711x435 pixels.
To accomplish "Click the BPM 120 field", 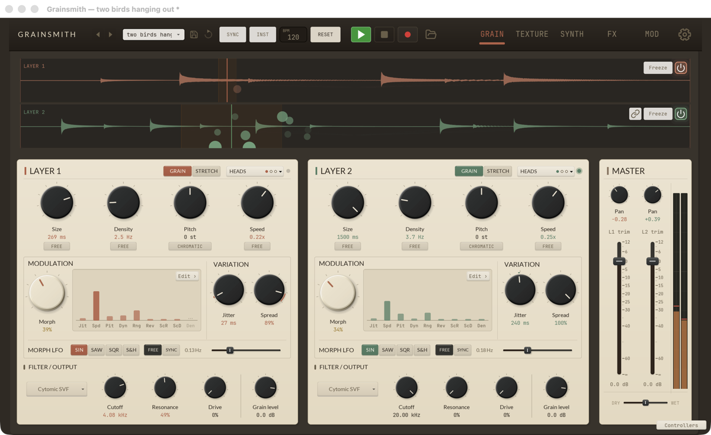I will tap(293, 34).
